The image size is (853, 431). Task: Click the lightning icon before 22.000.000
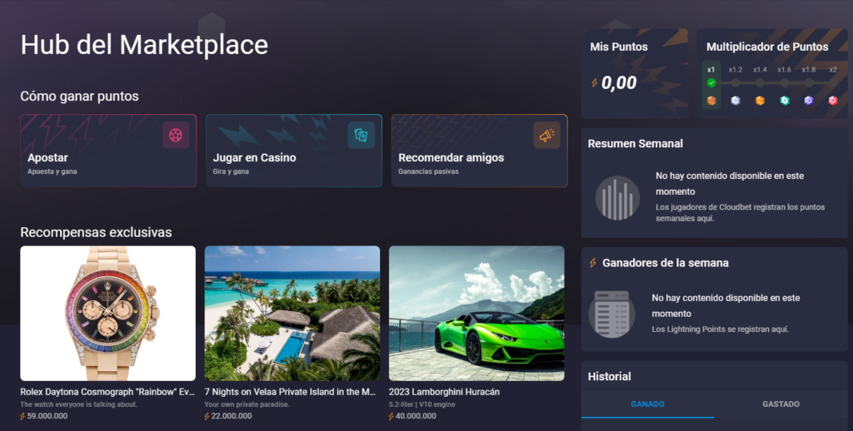pos(207,416)
